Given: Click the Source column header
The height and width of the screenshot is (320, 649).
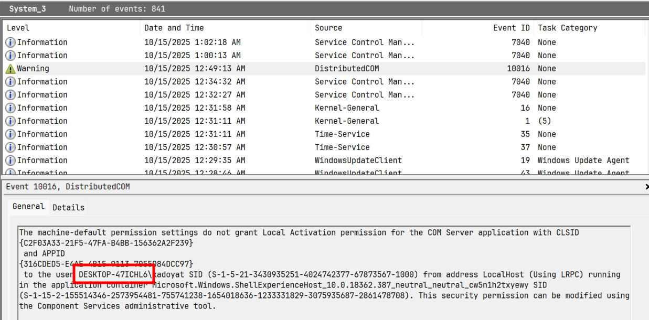Looking at the screenshot, I should (x=328, y=28).
